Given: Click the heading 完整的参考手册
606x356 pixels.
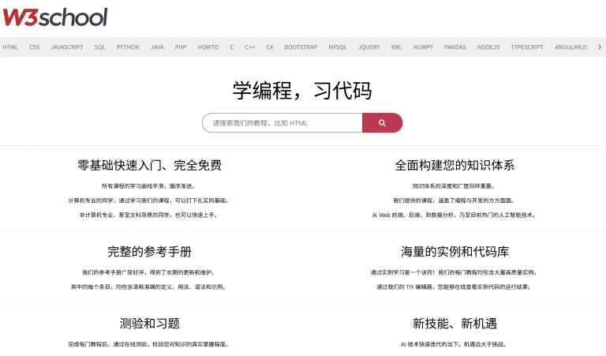Looking at the screenshot, I should pyautogui.click(x=150, y=252).
